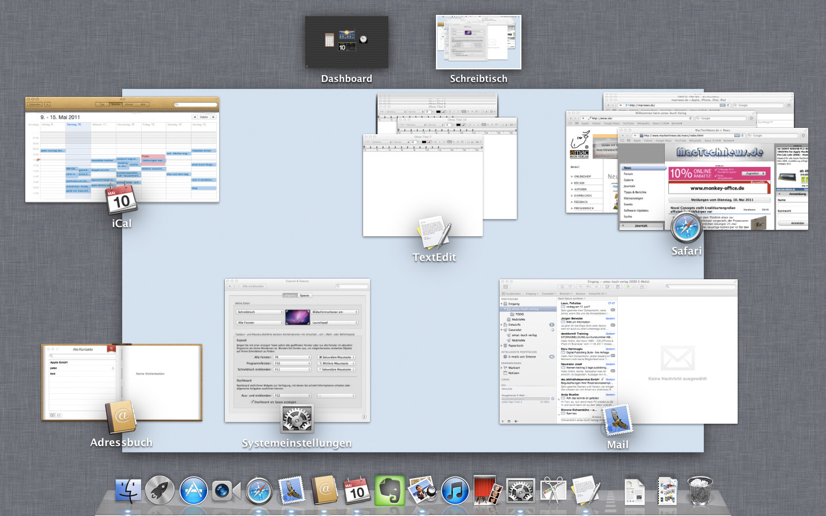Viewport: 826px width, 516px height.
Task: Open the Trash in the Dock
Action: tap(699, 491)
